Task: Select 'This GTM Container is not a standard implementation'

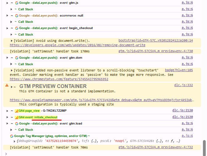Action: click(x=67, y=91)
